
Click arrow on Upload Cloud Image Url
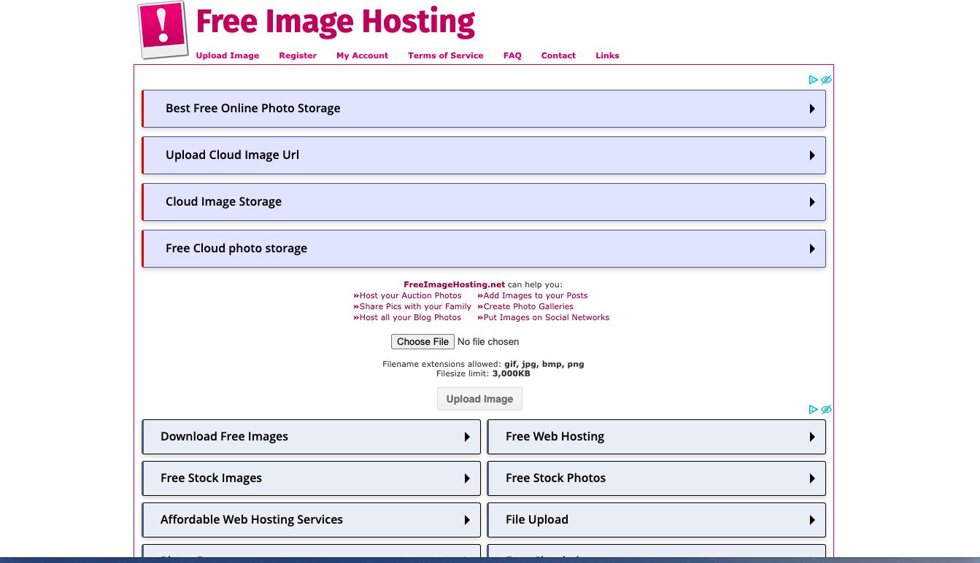coord(812,155)
